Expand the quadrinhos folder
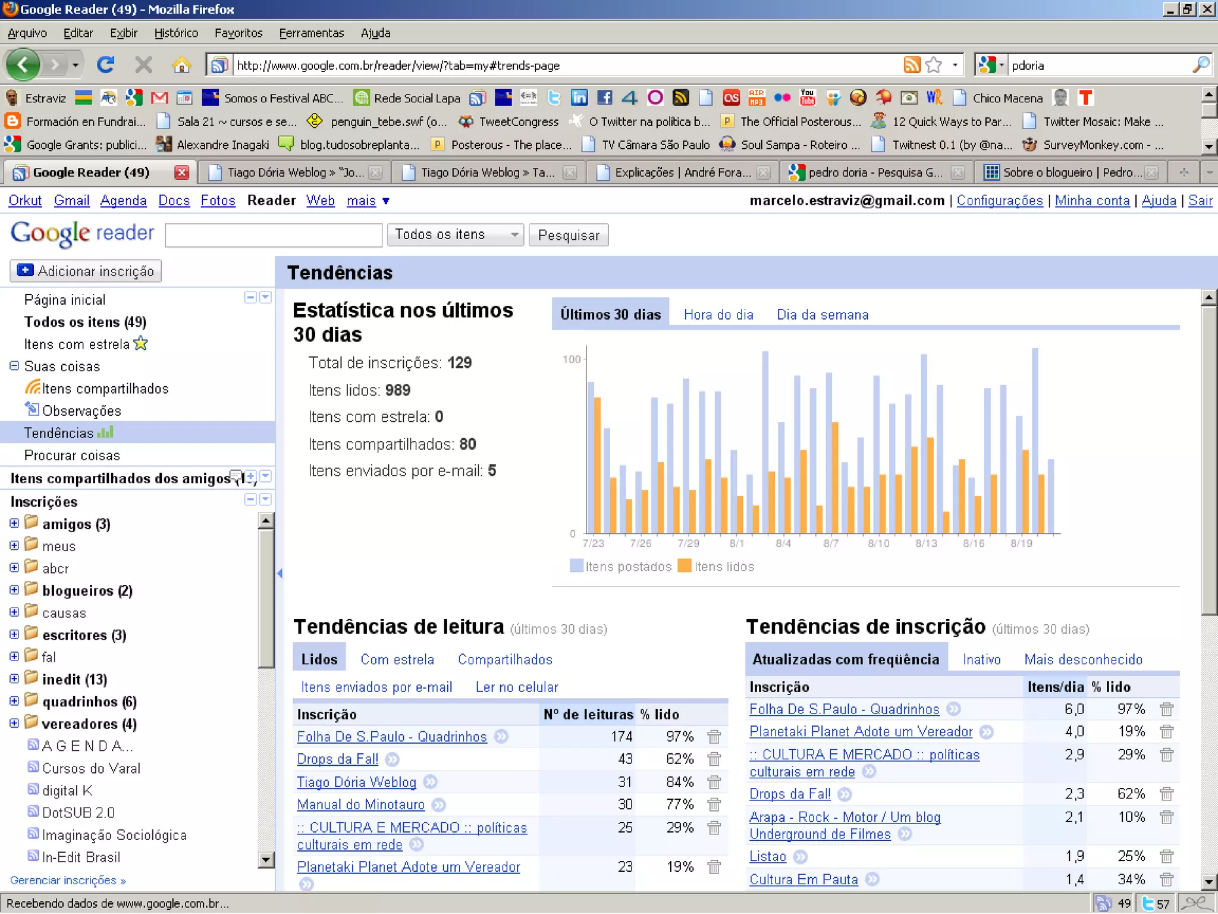This screenshot has width=1218, height=914. click(14, 702)
